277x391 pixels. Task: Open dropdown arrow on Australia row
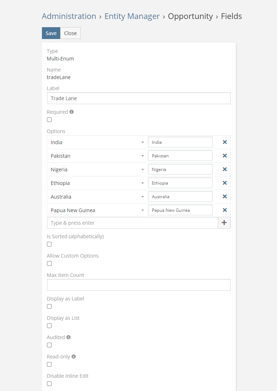142,197
